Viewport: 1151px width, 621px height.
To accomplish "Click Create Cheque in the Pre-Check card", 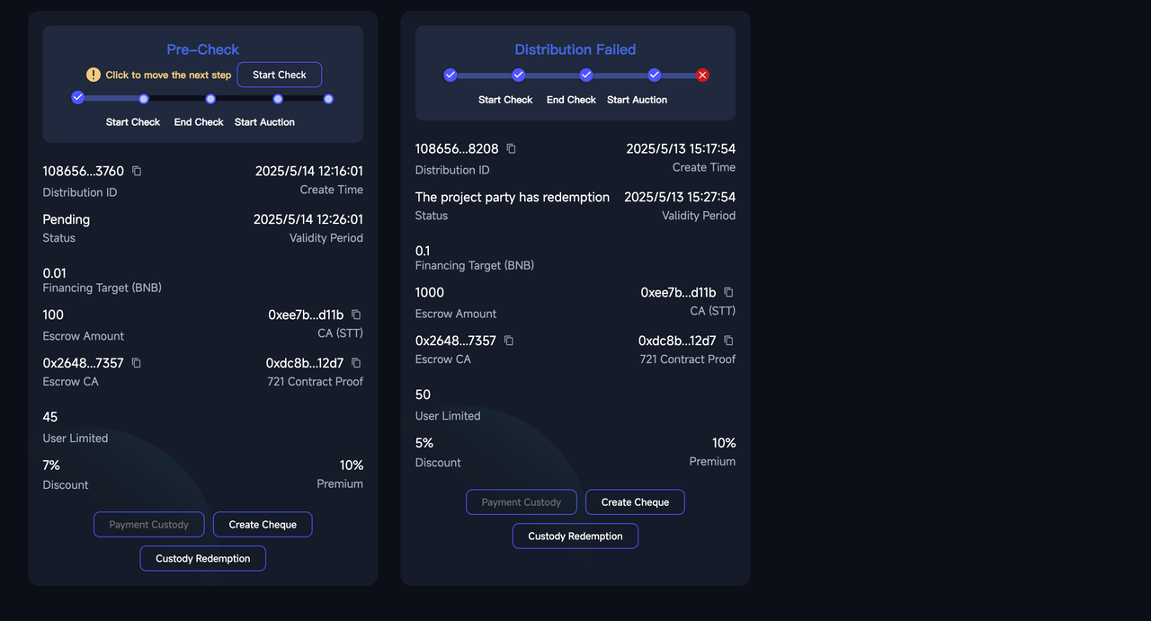I will coord(263,525).
